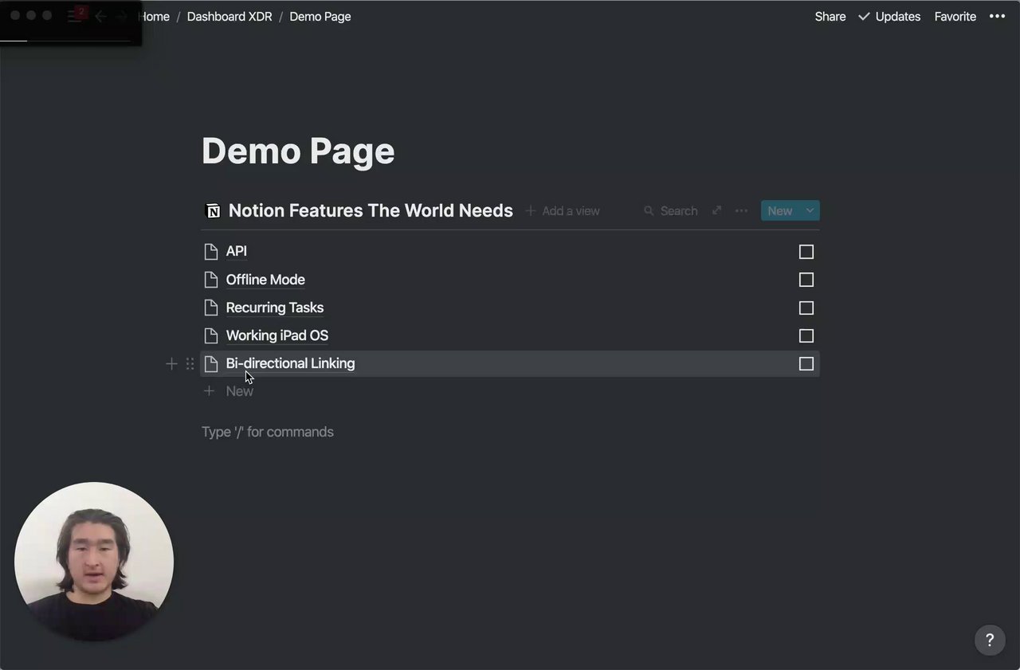Check the Offline Mode checkbox

click(806, 280)
